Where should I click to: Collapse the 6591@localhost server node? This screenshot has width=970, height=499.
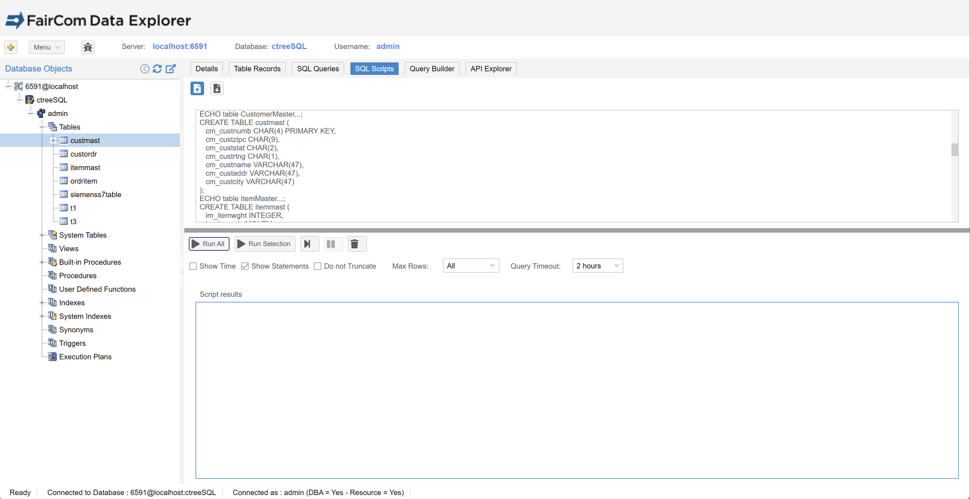point(8,86)
